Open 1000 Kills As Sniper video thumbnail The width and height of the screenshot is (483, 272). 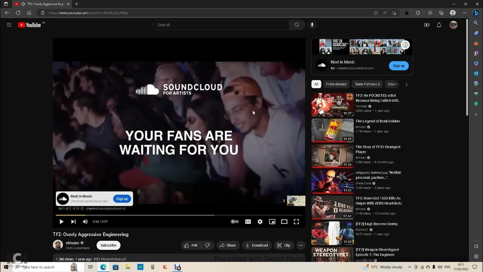332,207
